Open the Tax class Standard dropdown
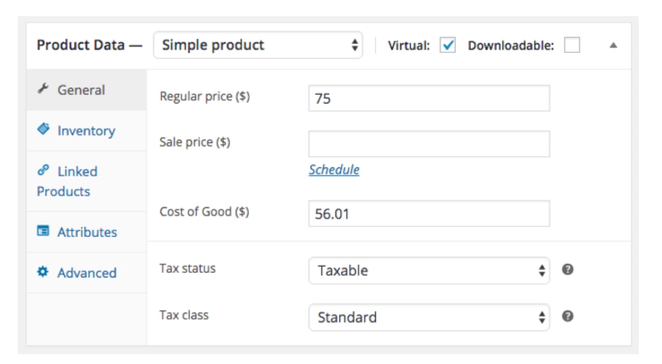This screenshot has width=662, height=364. [429, 317]
